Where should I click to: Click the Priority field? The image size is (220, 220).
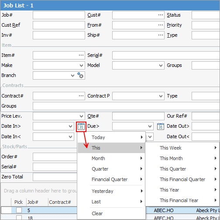(206, 25)
